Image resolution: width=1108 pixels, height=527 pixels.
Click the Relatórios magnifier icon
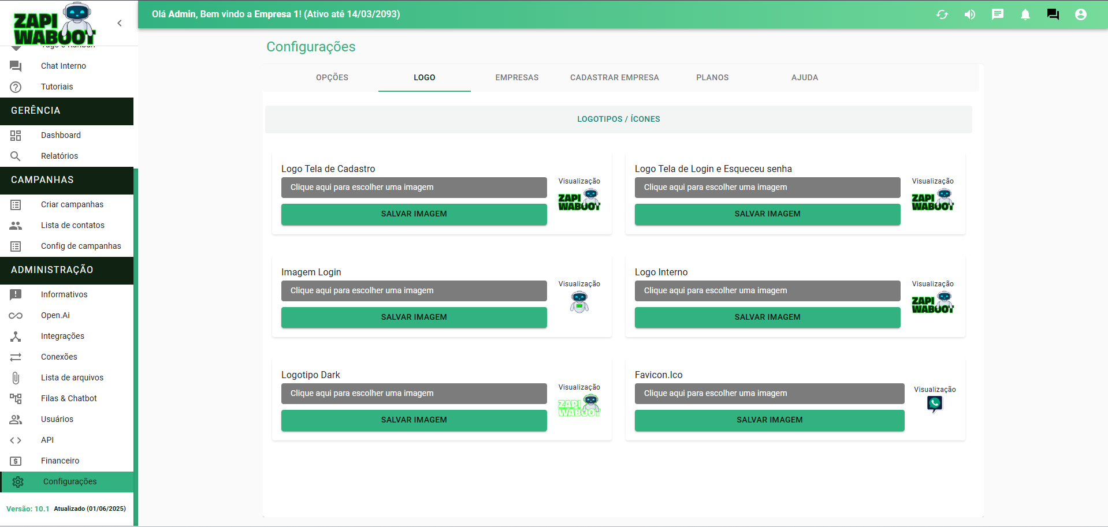(16, 156)
